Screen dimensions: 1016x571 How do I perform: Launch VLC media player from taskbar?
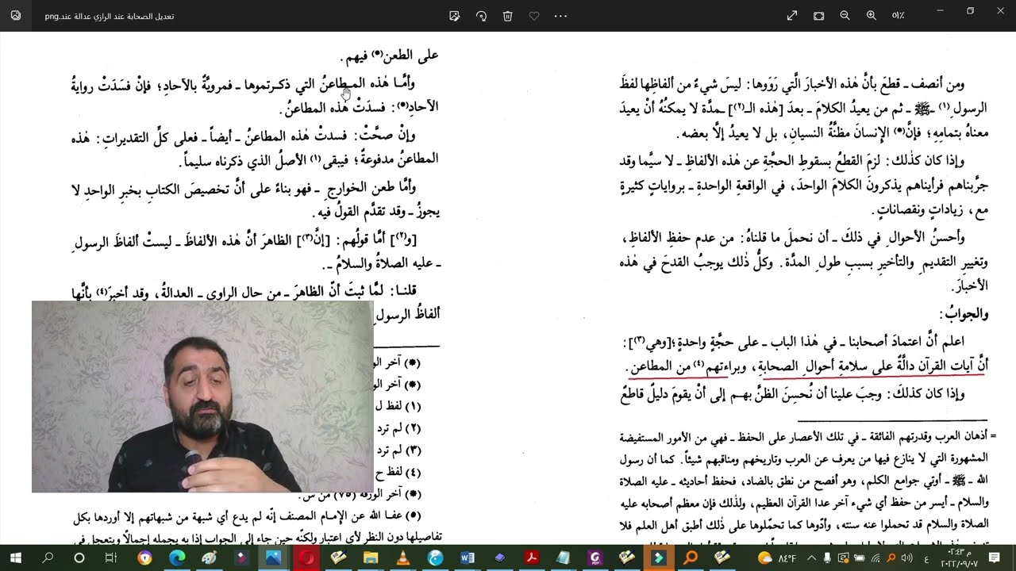[402, 558]
